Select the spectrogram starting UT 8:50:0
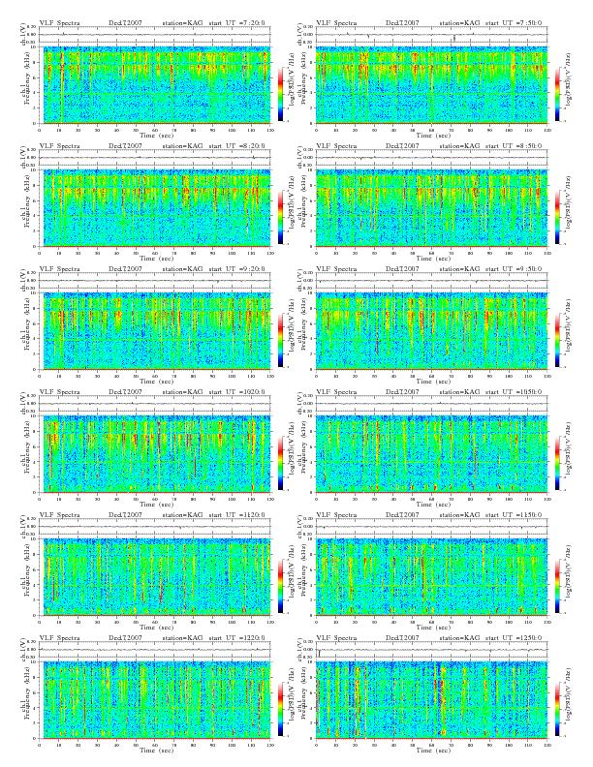 432,208
